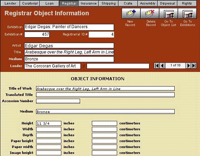The width and height of the screenshot is (200, 156).
Task: Open the Assembly tab
Action: 148,3
